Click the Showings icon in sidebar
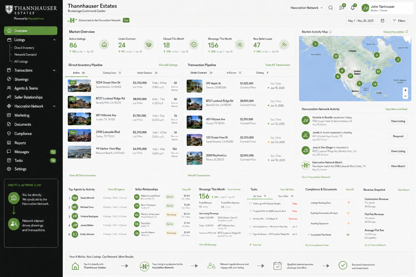Screen dimensions: 416x277 (9, 79)
